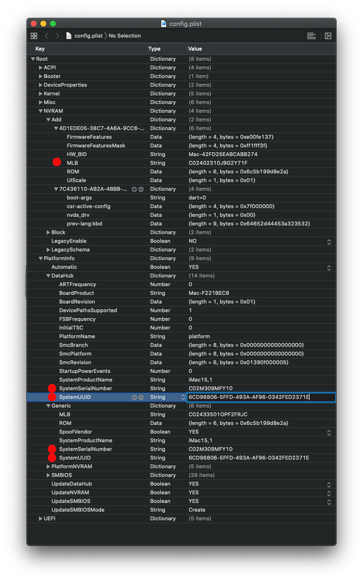Viewport: 363px width, 581px height.
Task: Toggle the LegacyEnable boolean value stepper
Action: 329,242
